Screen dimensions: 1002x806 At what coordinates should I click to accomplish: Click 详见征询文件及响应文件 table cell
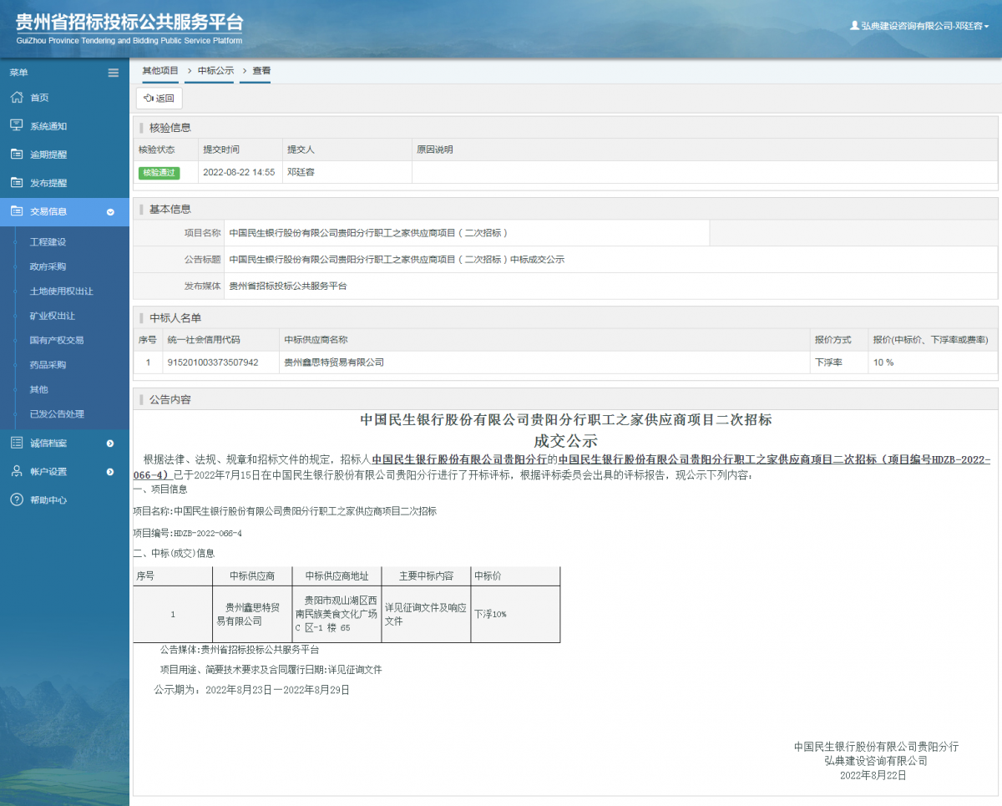pos(425,614)
